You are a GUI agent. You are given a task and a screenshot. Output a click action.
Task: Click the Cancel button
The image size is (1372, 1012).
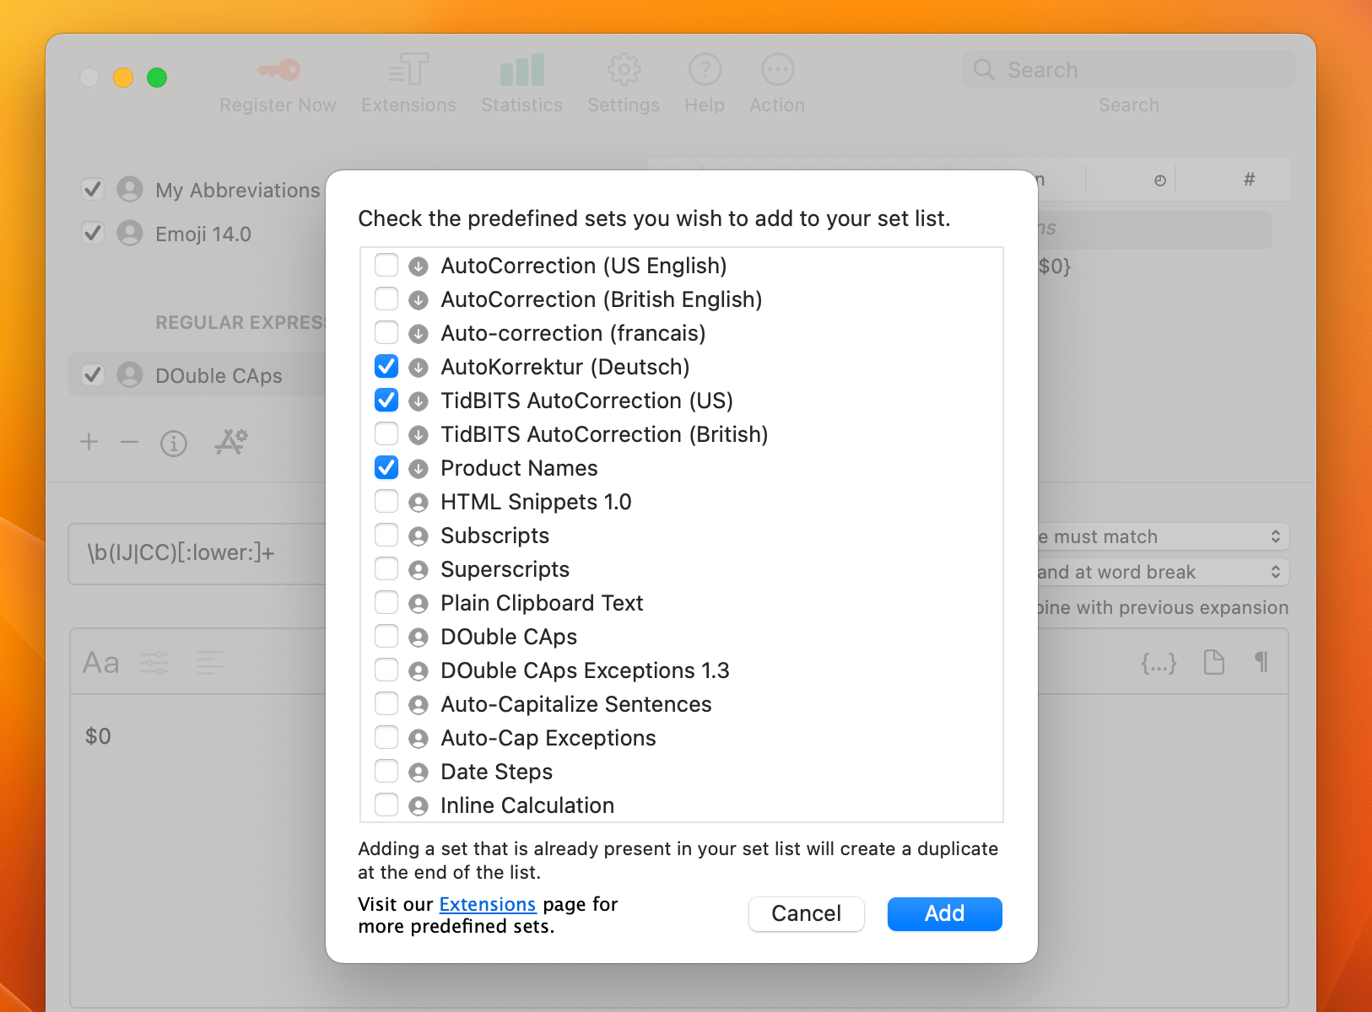[x=807, y=914]
